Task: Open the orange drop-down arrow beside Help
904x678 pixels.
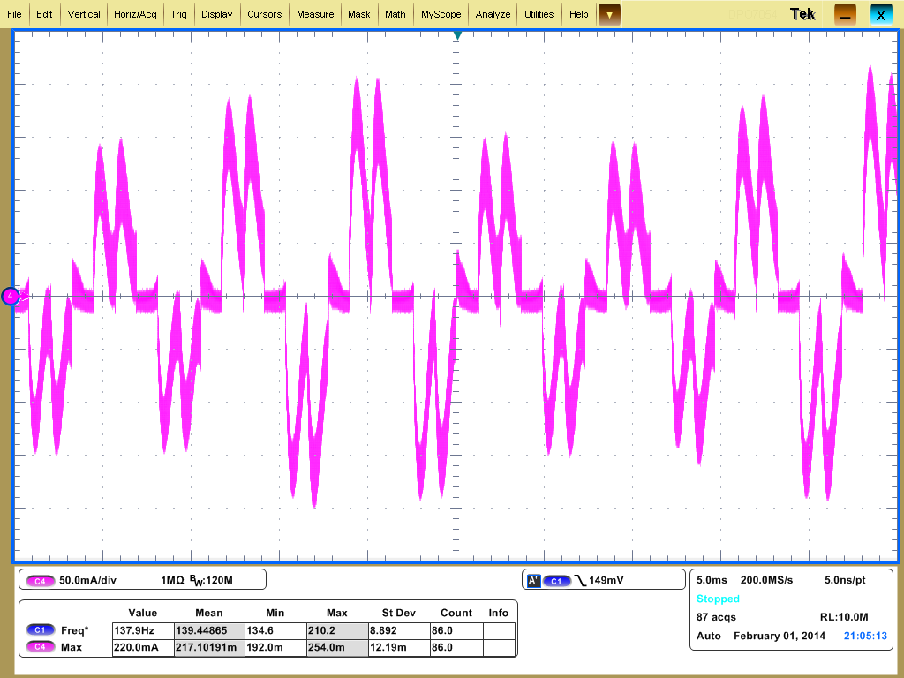Action: (x=608, y=14)
